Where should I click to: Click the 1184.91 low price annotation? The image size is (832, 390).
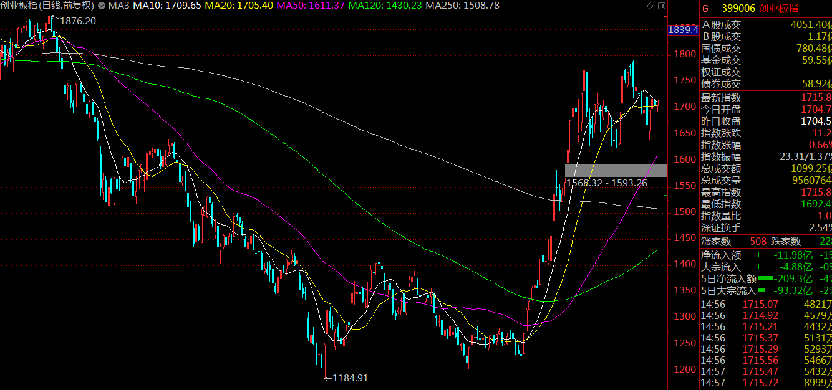[x=350, y=378]
